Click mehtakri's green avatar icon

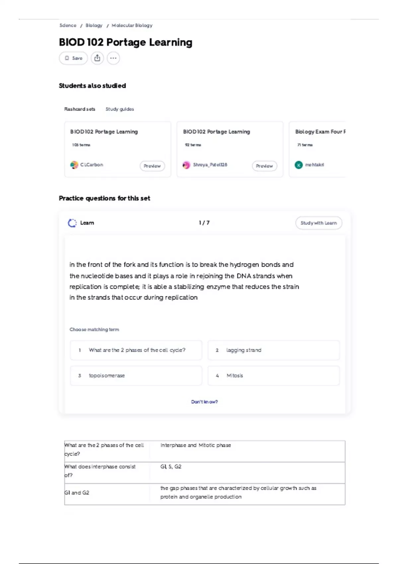click(x=298, y=165)
